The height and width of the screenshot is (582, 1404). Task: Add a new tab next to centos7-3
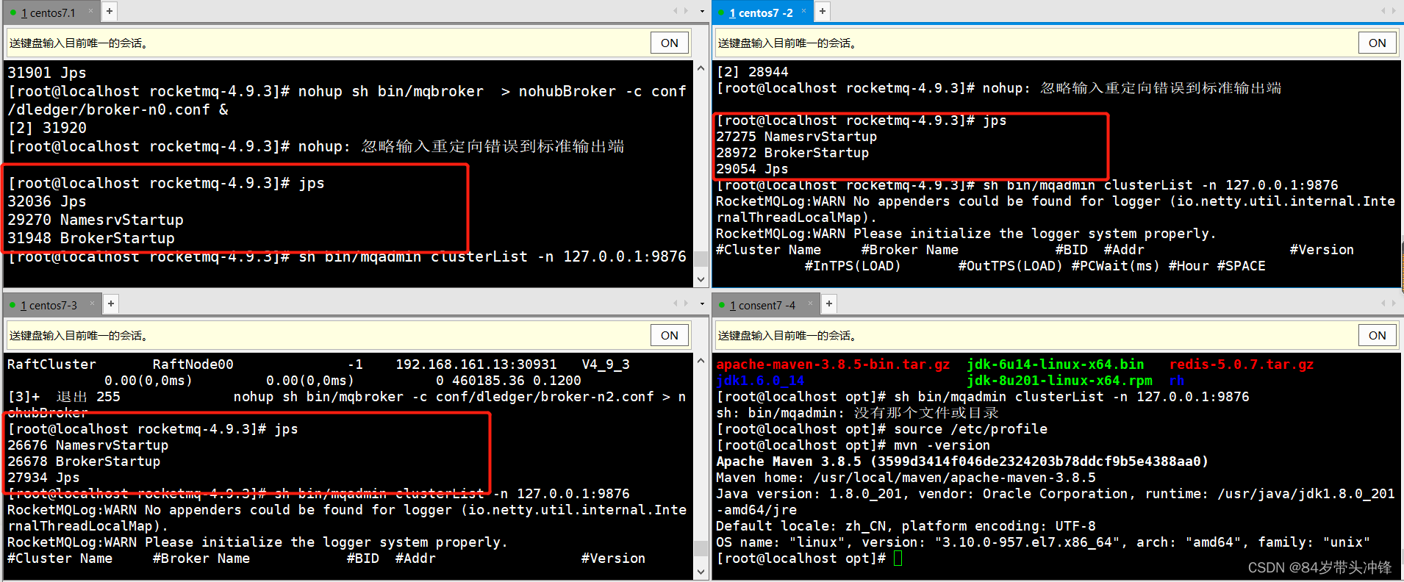coord(110,303)
